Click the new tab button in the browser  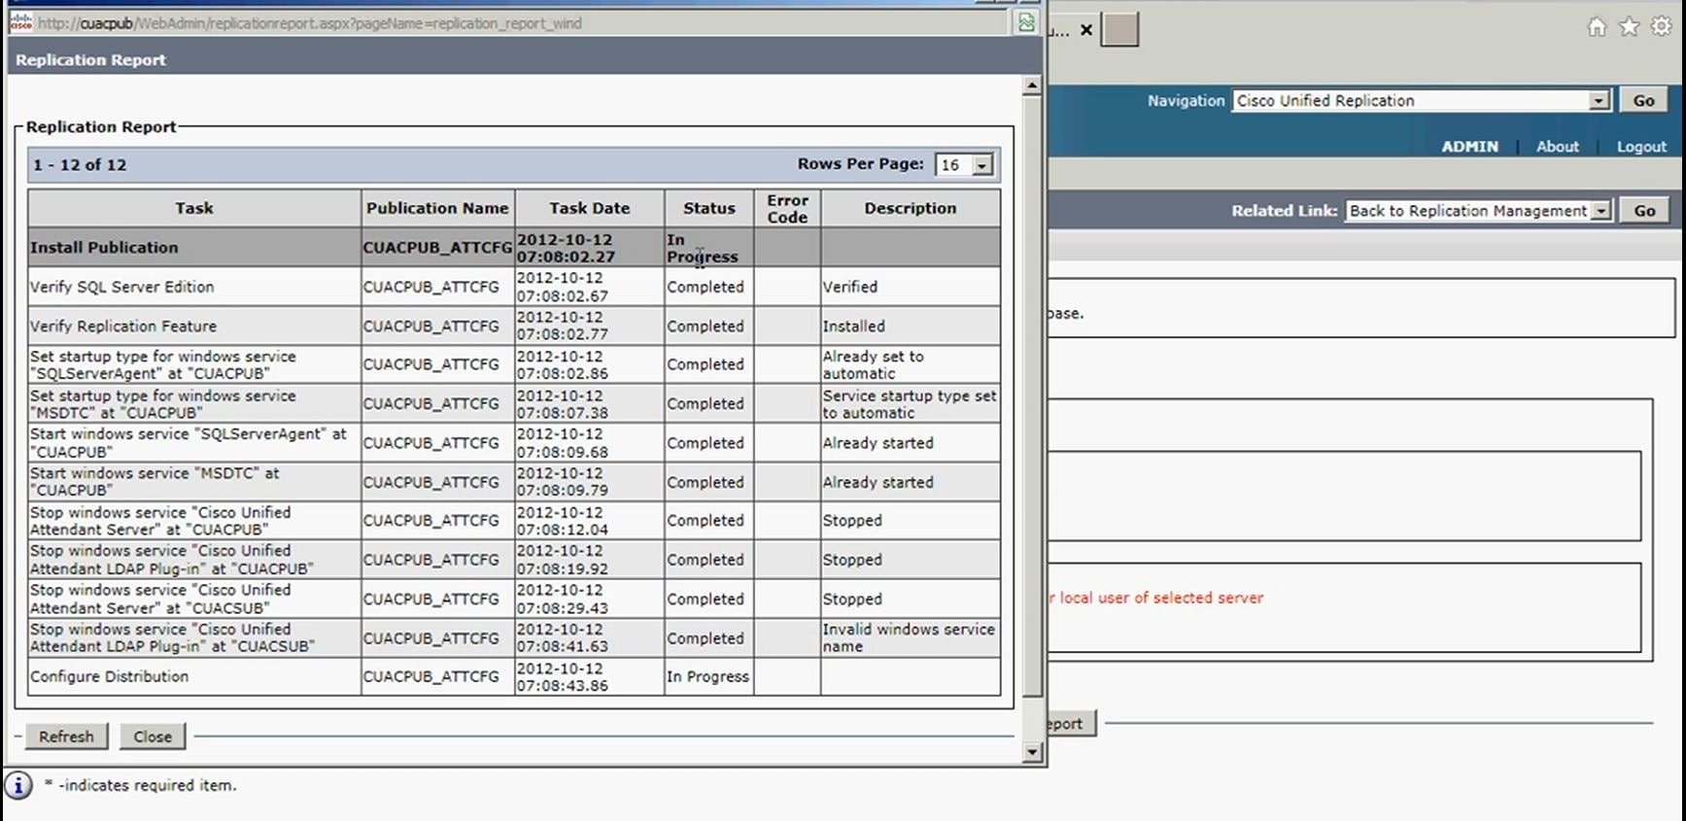tap(1119, 30)
